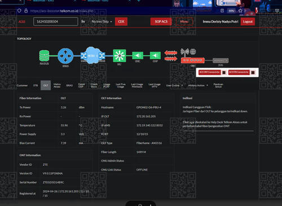Click the Metro-E cloud icon
Viewport: 282px width, 206px height.
(x=92, y=55)
